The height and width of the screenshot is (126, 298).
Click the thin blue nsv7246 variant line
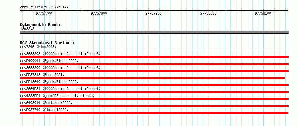point(154,50)
